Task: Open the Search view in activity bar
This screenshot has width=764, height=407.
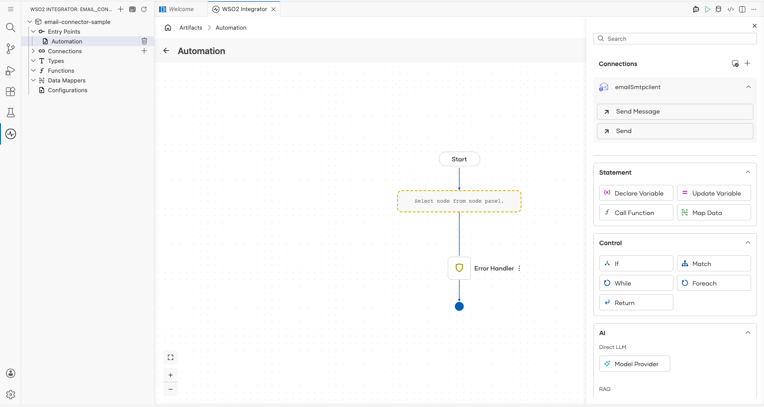Action: [11, 27]
